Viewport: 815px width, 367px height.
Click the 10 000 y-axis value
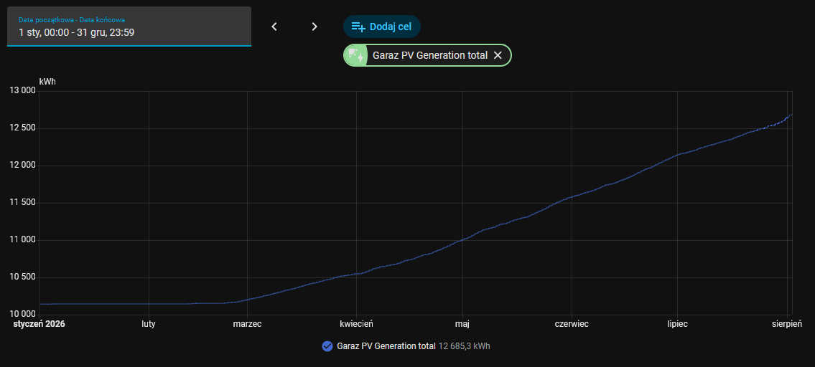coord(22,315)
